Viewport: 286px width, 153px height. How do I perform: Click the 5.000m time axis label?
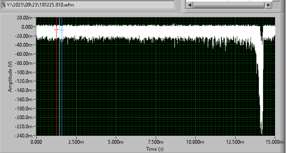click(116, 142)
